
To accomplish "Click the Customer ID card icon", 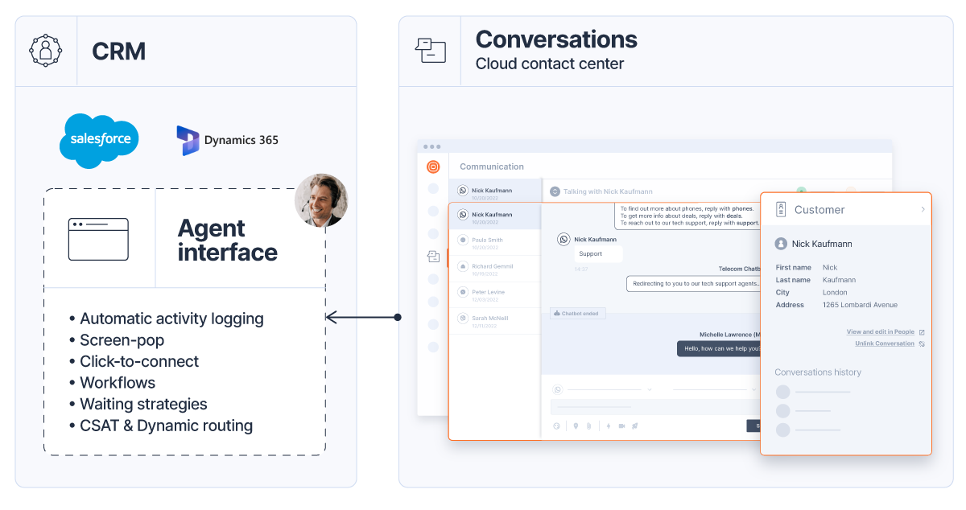I will click(x=780, y=209).
